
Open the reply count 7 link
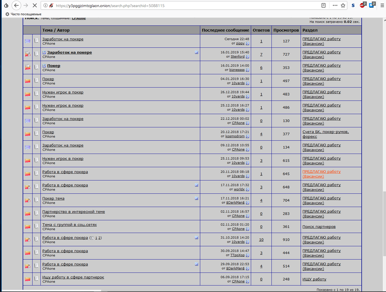[x=261, y=54]
